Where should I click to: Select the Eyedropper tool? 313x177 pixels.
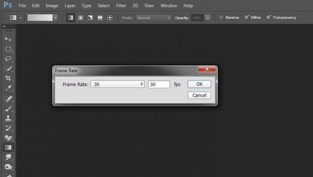coord(8,88)
